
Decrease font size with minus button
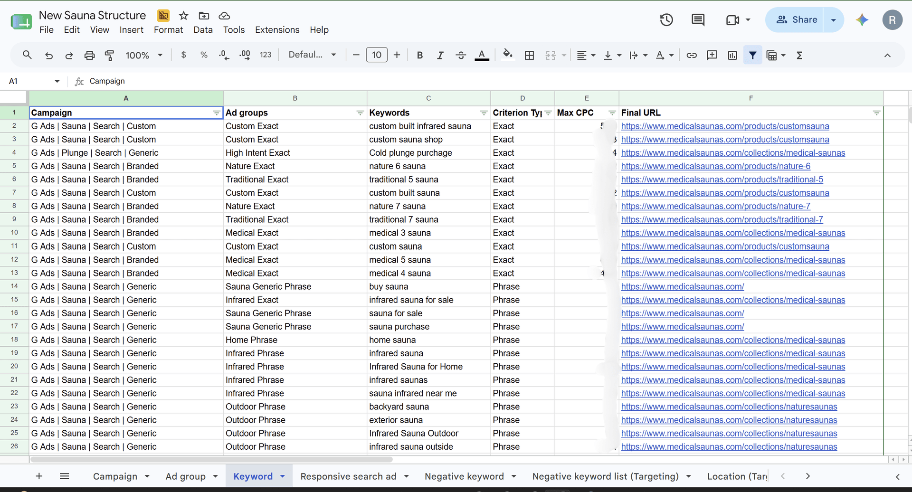click(x=356, y=55)
